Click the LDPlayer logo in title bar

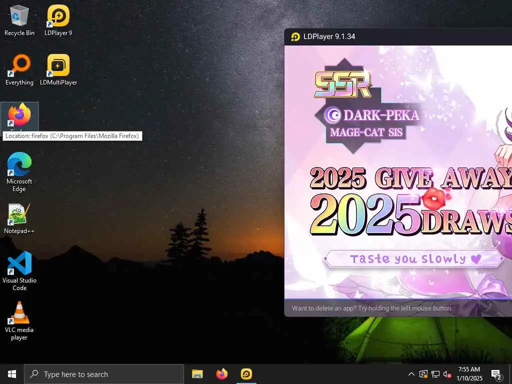[295, 36]
